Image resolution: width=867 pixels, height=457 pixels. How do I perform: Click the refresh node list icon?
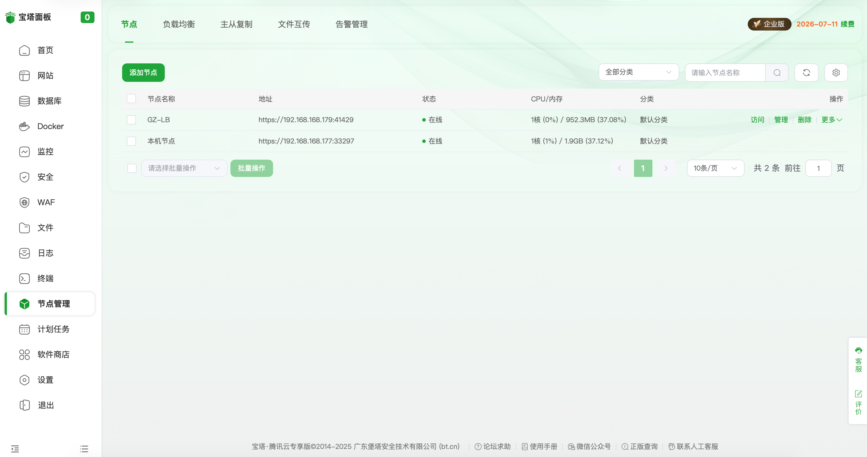[806, 72]
